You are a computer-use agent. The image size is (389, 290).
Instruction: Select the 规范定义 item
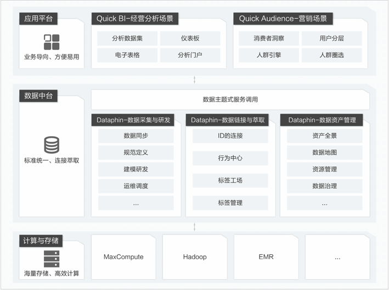(x=136, y=153)
